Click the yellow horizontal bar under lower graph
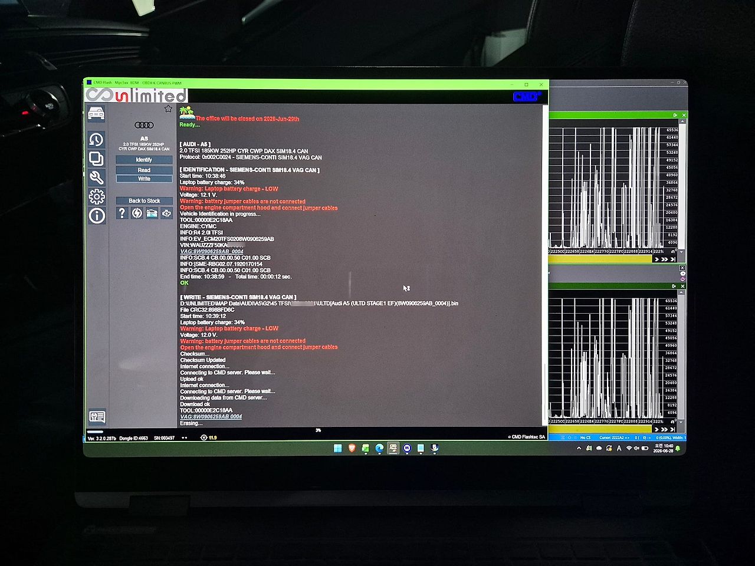The height and width of the screenshot is (566, 755). (600, 429)
